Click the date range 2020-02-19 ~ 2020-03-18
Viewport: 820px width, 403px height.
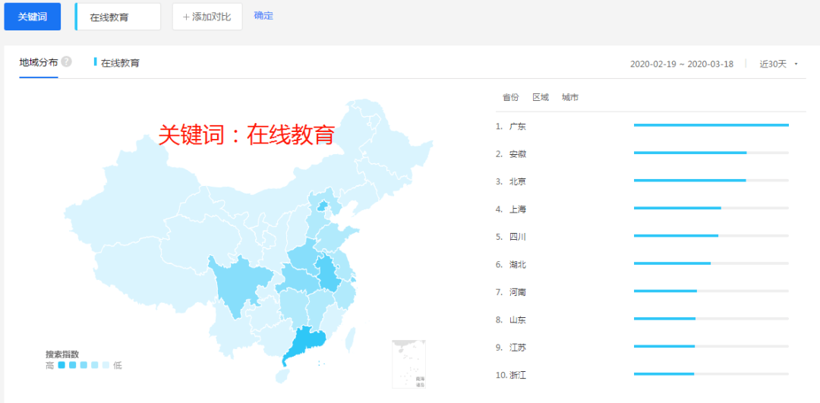681,64
